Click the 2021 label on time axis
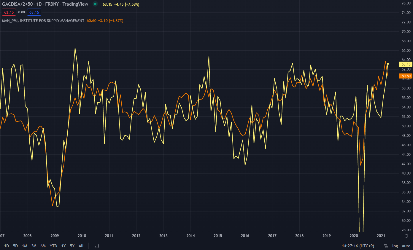Viewport: 413px width, 250px height. (x=381, y=236)
